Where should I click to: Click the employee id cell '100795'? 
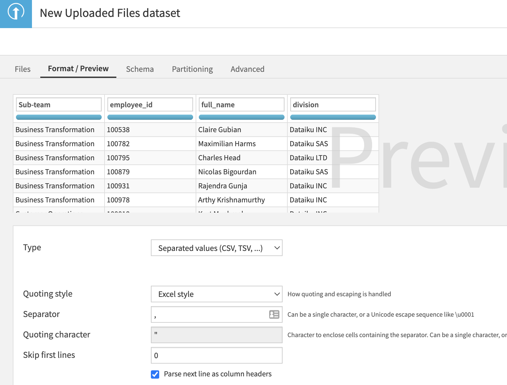coord(150,158)
